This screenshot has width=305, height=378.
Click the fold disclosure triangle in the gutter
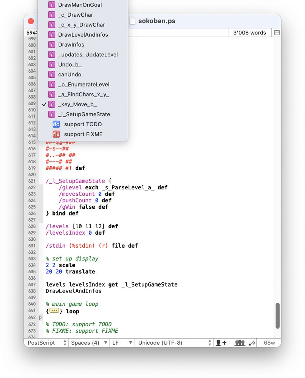(40, 318)
